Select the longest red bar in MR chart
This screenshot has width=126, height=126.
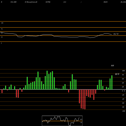point(85,99)
